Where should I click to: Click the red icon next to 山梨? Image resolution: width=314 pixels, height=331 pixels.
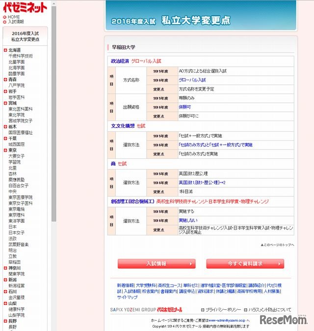[x=5, y=303]
